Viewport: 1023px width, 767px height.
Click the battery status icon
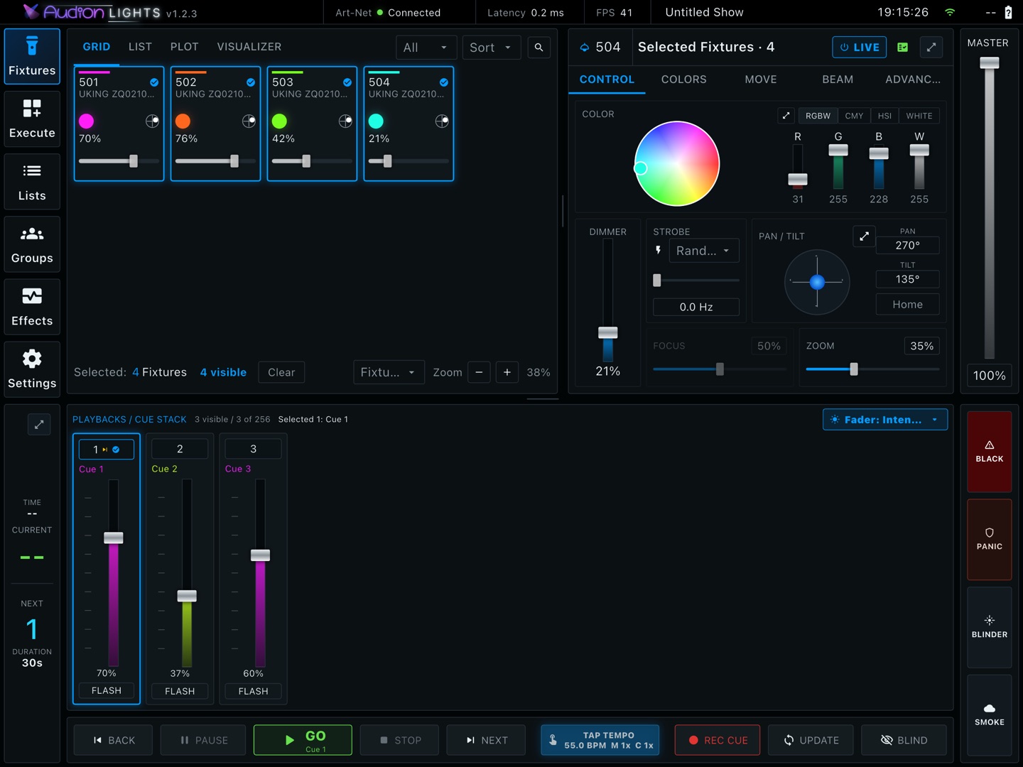(x=1008, y=13)
